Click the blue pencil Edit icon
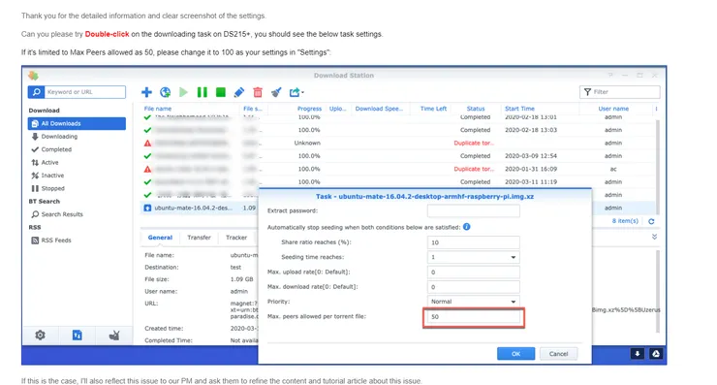This screenshot has width=717, height=385. click(238, 92)
